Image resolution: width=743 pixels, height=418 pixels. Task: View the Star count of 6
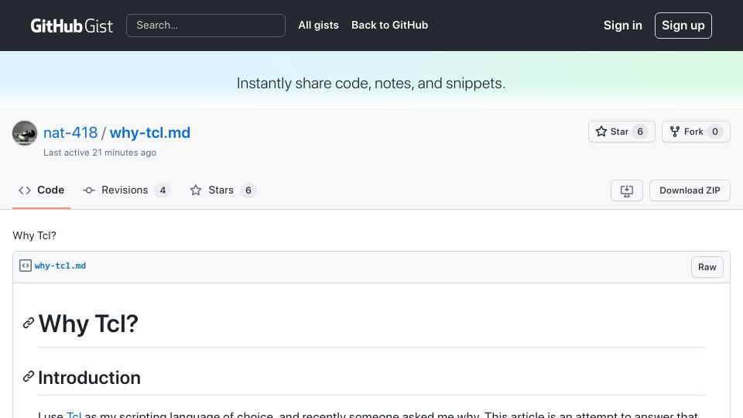click(640, 132)
